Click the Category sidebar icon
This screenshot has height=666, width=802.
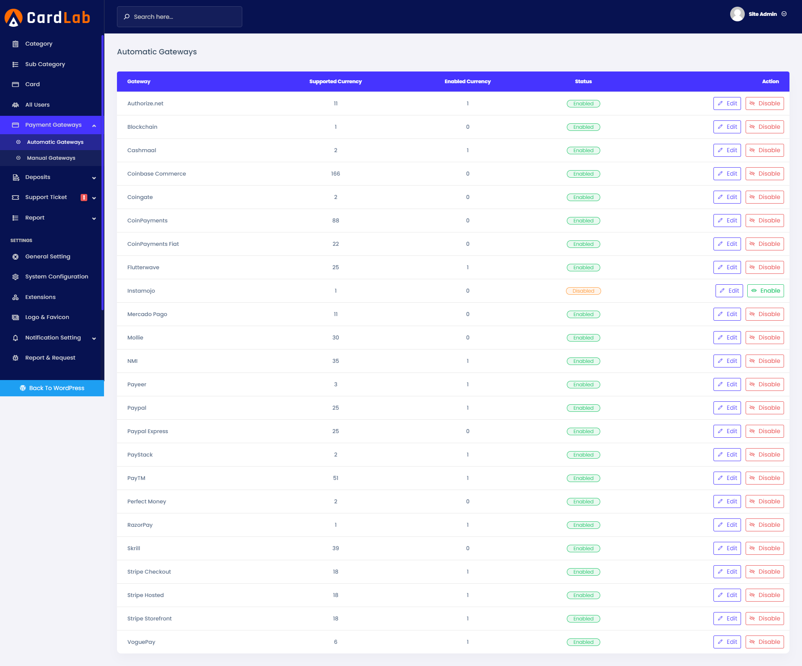pyautogui.click(x=15, y=44)
